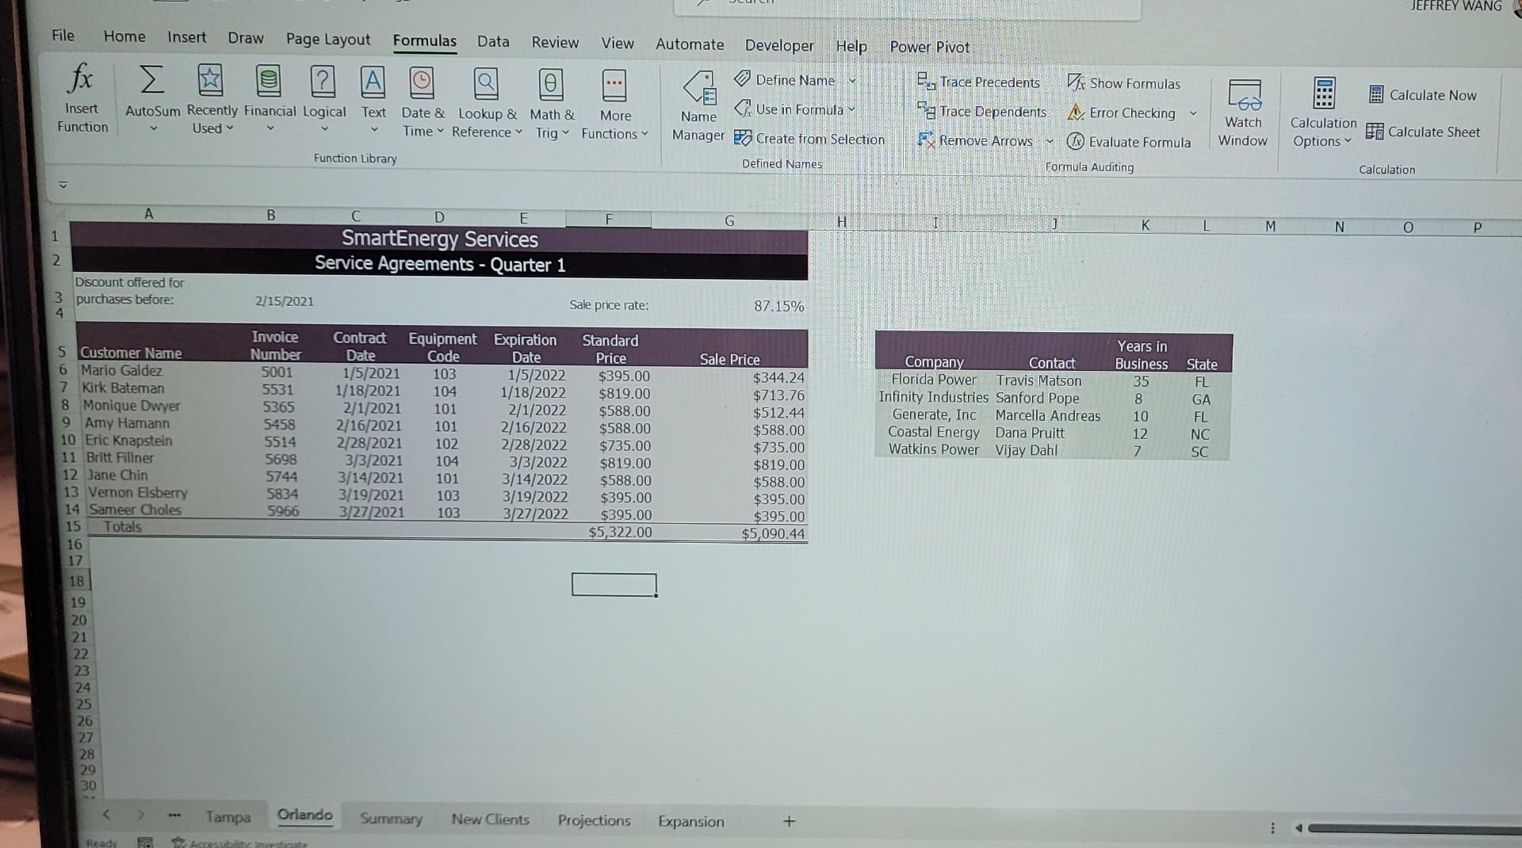Open the File menu
This screenshot has height=848, width=1522.
pyautogui.click(x=63, y=35)
